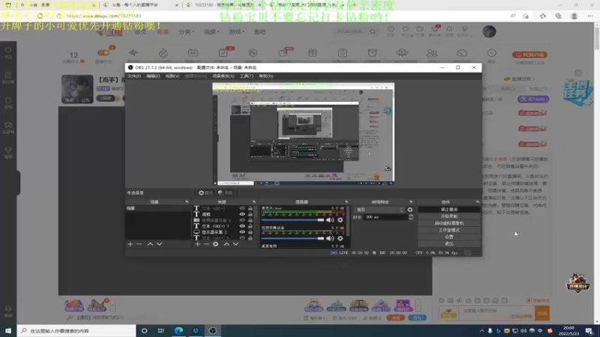This screenshot has height=337, width=600.
Task: Open the Windows Start menu
Action: 8,330
